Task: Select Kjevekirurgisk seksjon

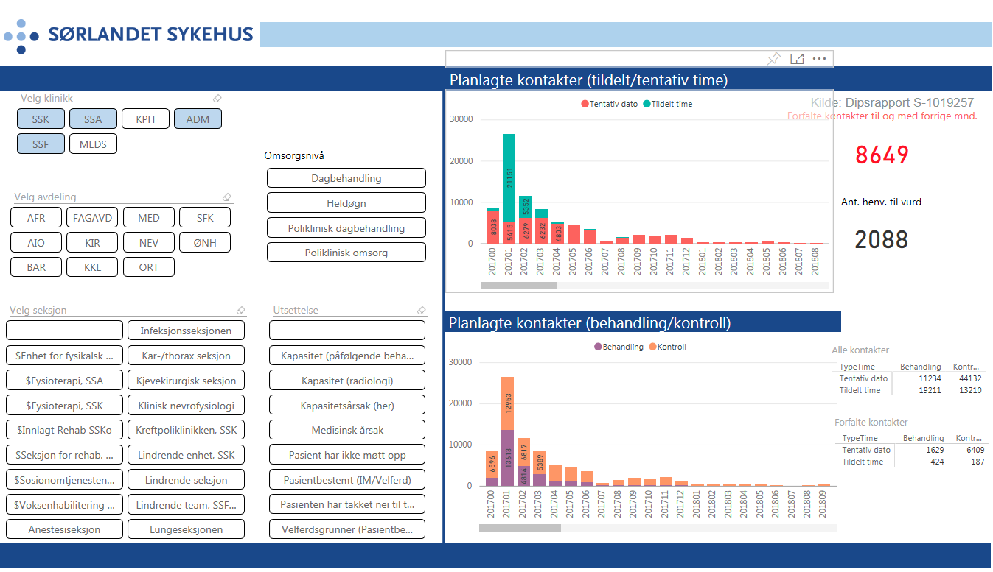Action: pyautogui.click(x=187, y=381)
